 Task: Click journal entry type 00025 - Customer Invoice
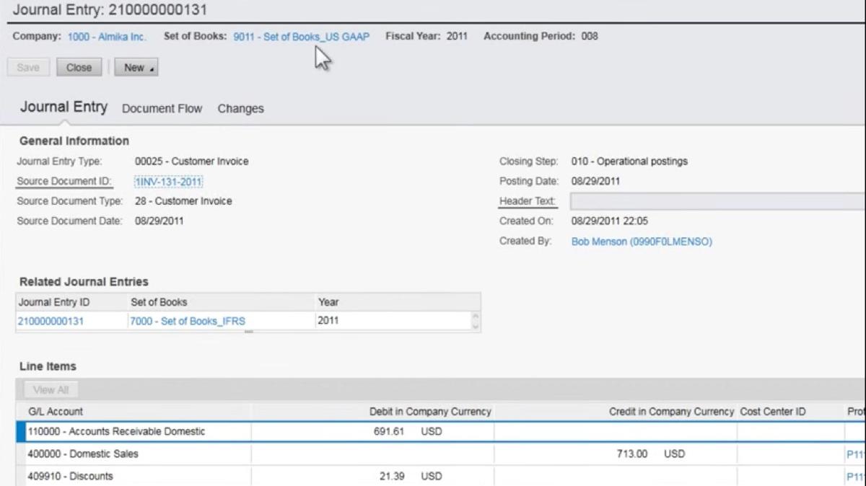[x=192, y=162]
